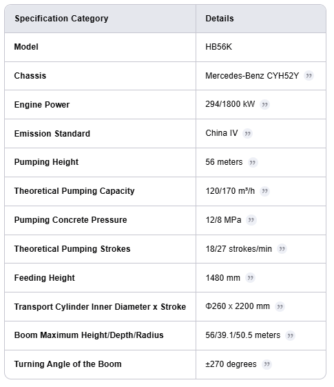This screenshot has width=334, height=387.
Task: Click the quote icon after China IV
Action: pyautogui.click(x=247, y=134)
